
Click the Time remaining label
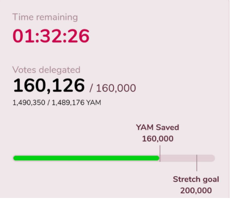pos(45,17)
